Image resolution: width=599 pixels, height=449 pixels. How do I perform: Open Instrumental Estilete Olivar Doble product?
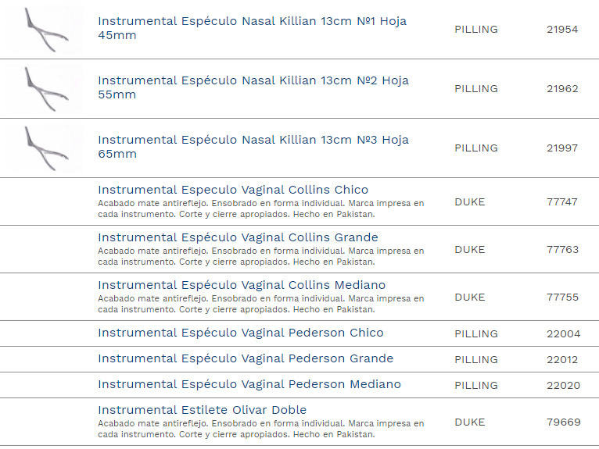(x=202, y=410)
